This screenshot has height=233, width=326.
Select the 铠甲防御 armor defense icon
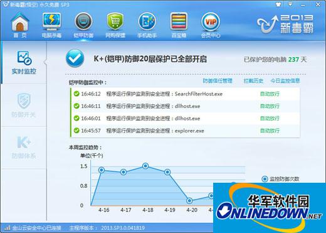click(x=83, y=24)
